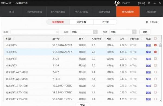The height and width of the screenshot is (106, 163).
Task: Switch to 历史记录 tab
Action: coord(151,12)
